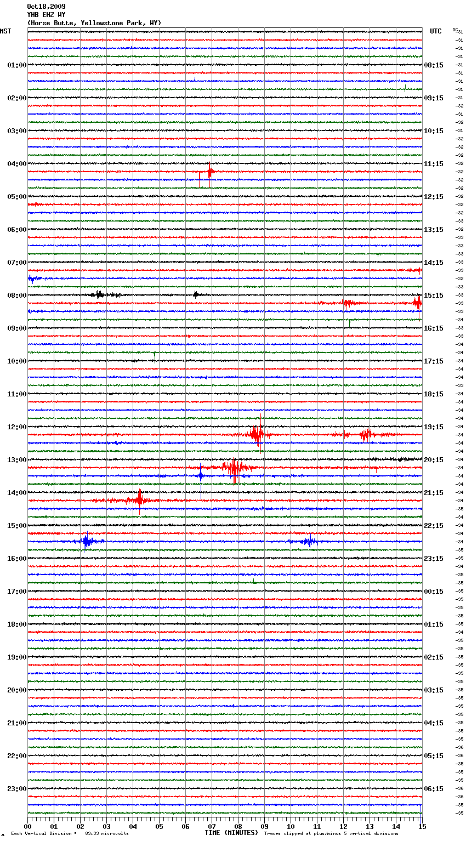Click "(Horse Butte, Yellowstone Park, WY)" title

tap(94, 23)
